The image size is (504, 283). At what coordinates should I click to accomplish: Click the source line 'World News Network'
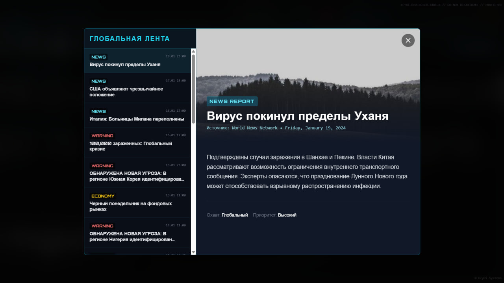pyautogui.click(x=254, y=128)
